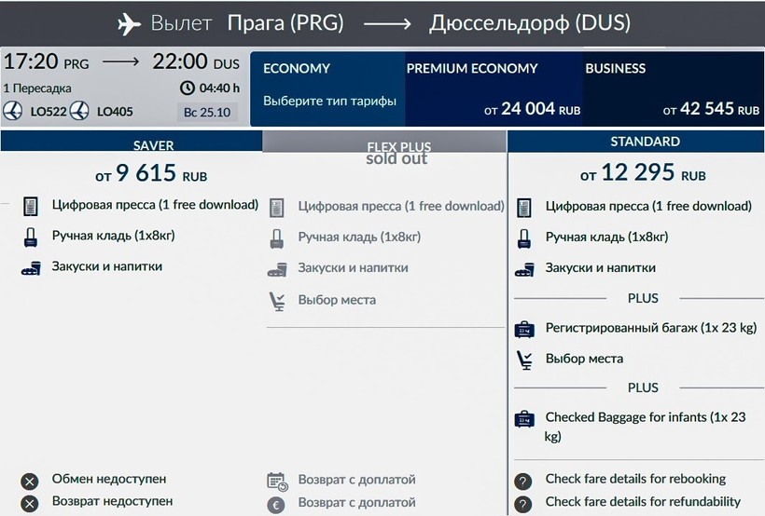
Task: Click snacks icon in FLEX PLUS column
Action: pyautogui.click(x=277, y=270)
